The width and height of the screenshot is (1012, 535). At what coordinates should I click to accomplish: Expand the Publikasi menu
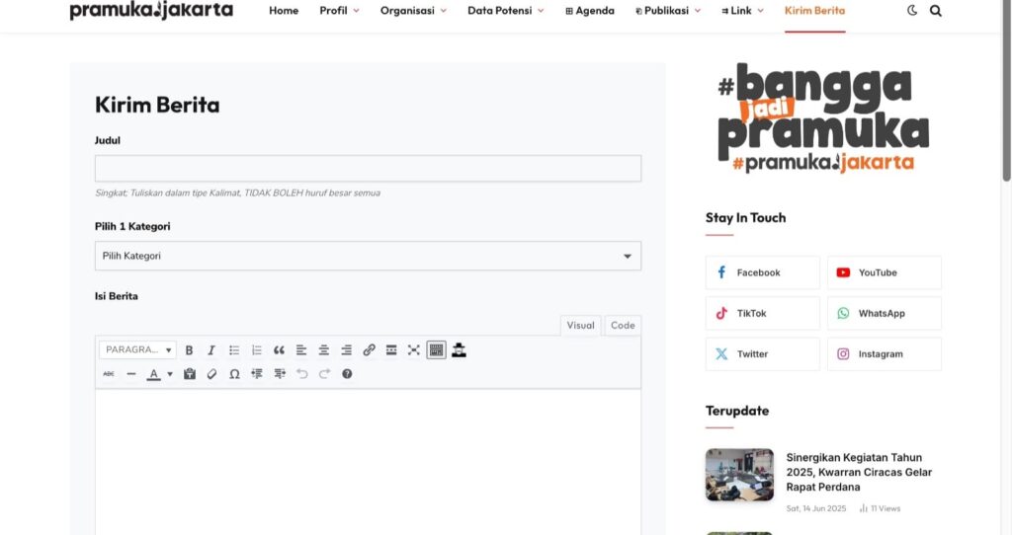point(668,10)
